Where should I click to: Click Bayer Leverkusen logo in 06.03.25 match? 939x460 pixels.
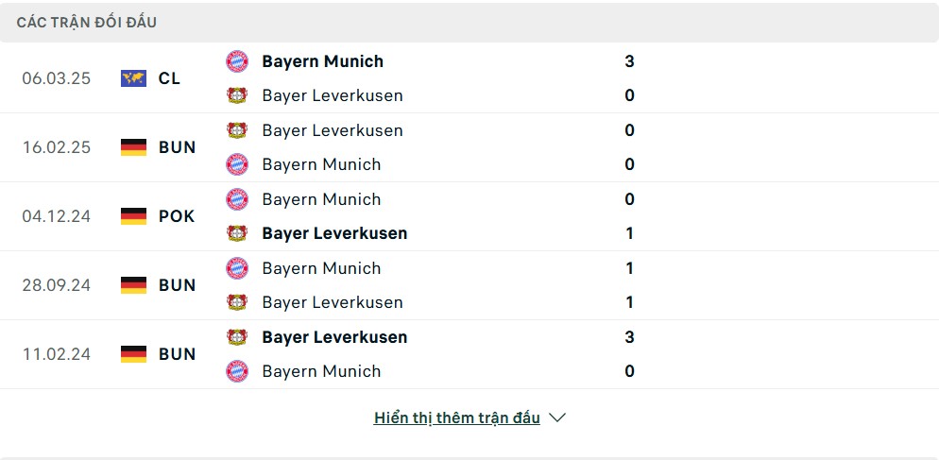pos(237,95)
